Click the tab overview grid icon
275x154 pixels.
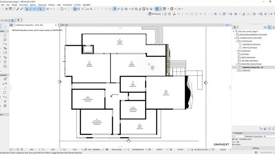[11, 25]
